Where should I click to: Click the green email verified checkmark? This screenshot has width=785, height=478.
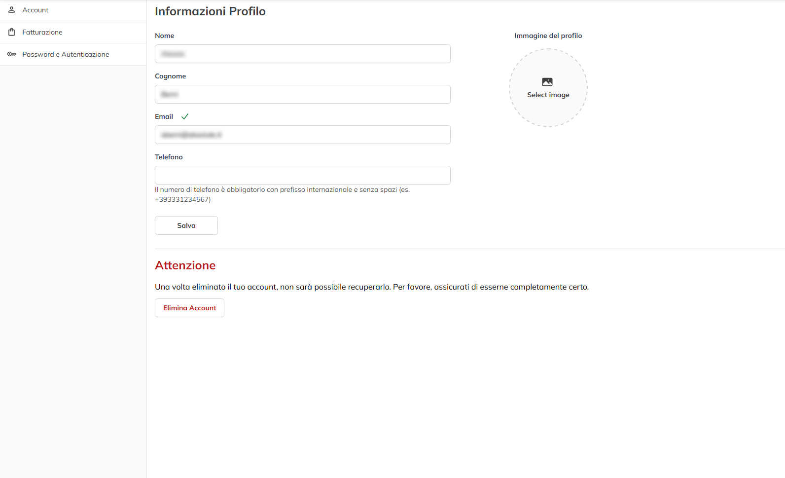[185, 116]
